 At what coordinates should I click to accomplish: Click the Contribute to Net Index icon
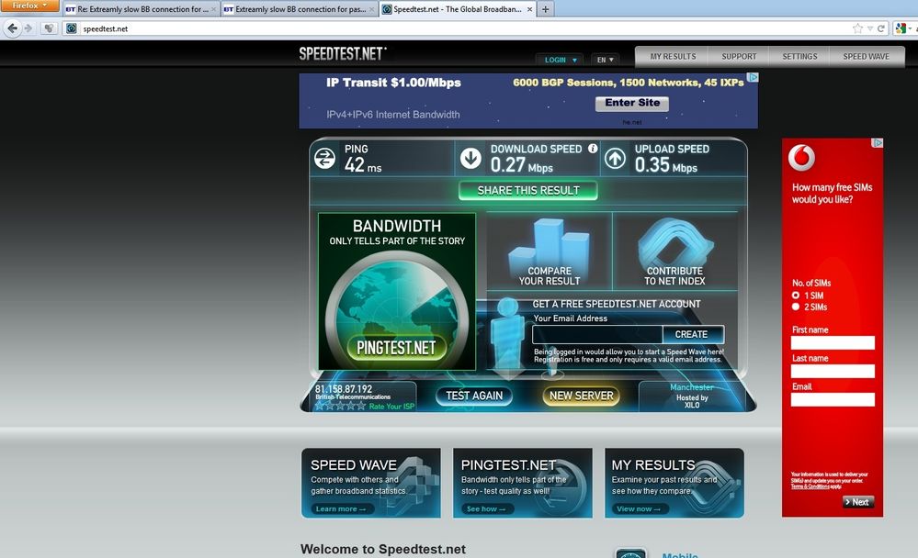click(674, 242)
